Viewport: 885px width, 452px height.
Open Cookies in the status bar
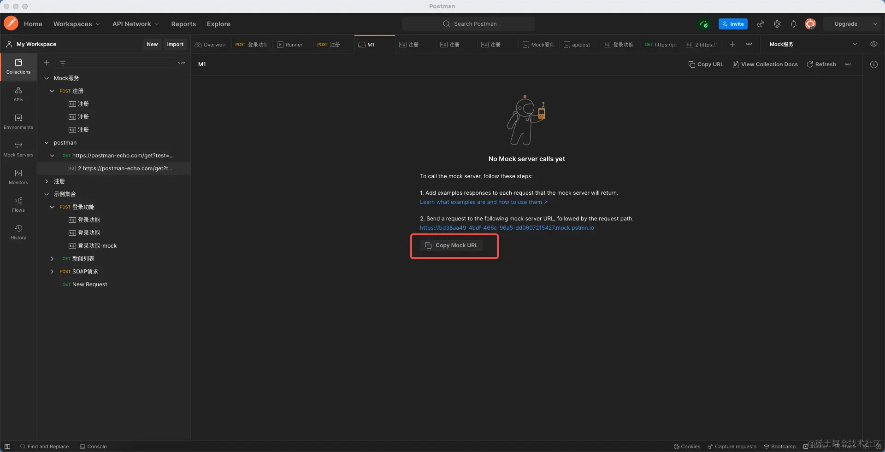click(x=687, y=446)
